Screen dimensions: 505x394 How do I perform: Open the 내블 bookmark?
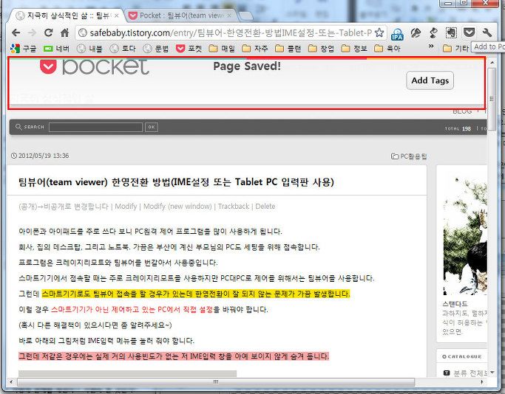[89, 49]
